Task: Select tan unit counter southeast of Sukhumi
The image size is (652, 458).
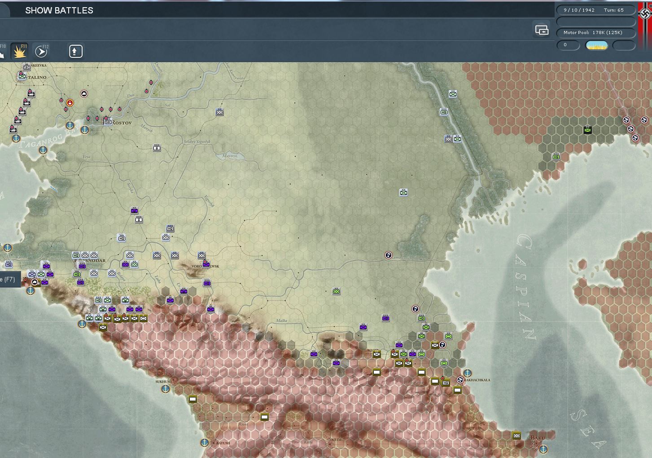Action: [x=193, y=399]
